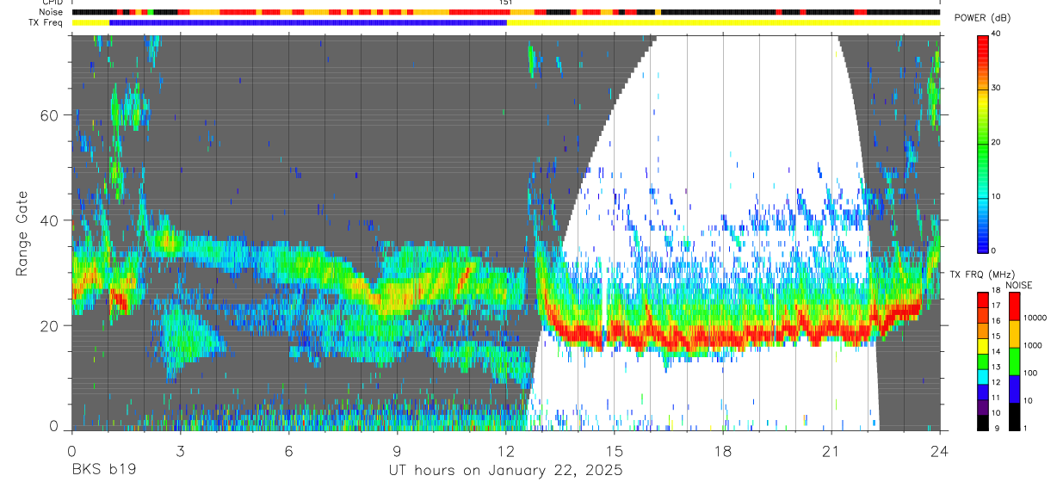Click the 24 hour label on time axis
The image size is (1057, 488).
[x=940, y=449]
